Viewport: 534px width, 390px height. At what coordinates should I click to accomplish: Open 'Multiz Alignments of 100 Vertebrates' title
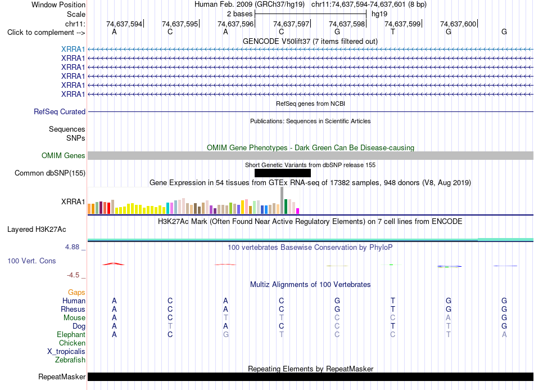310,284
